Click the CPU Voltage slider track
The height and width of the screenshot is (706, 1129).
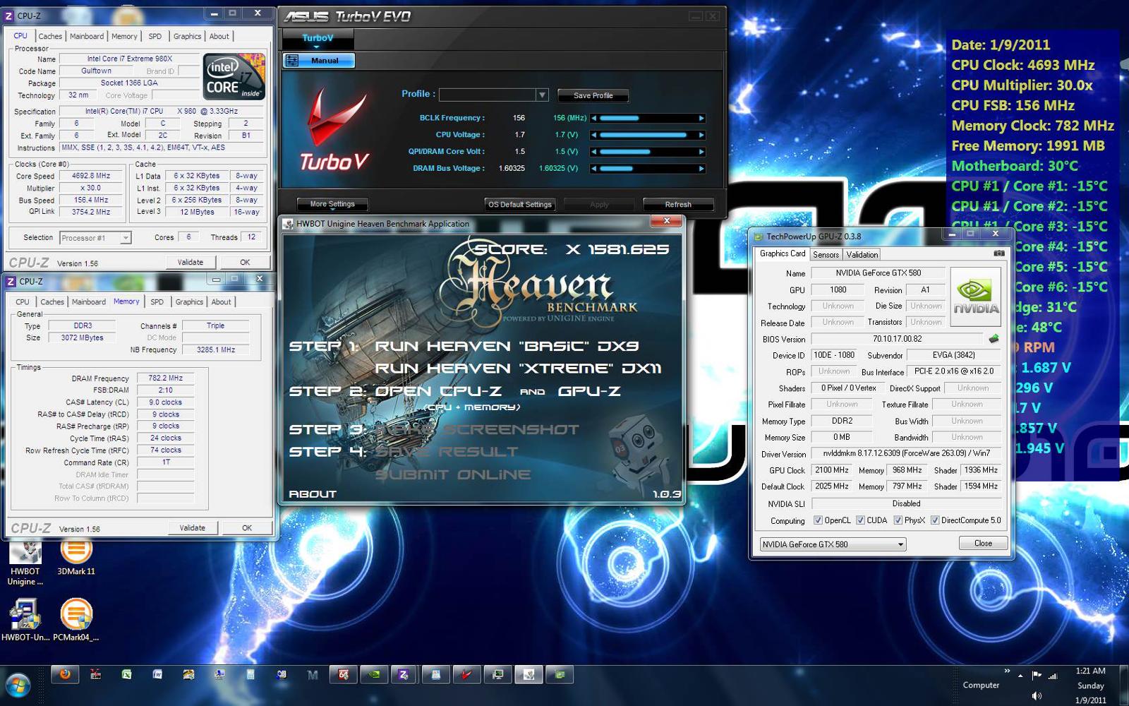coord(648,135)
